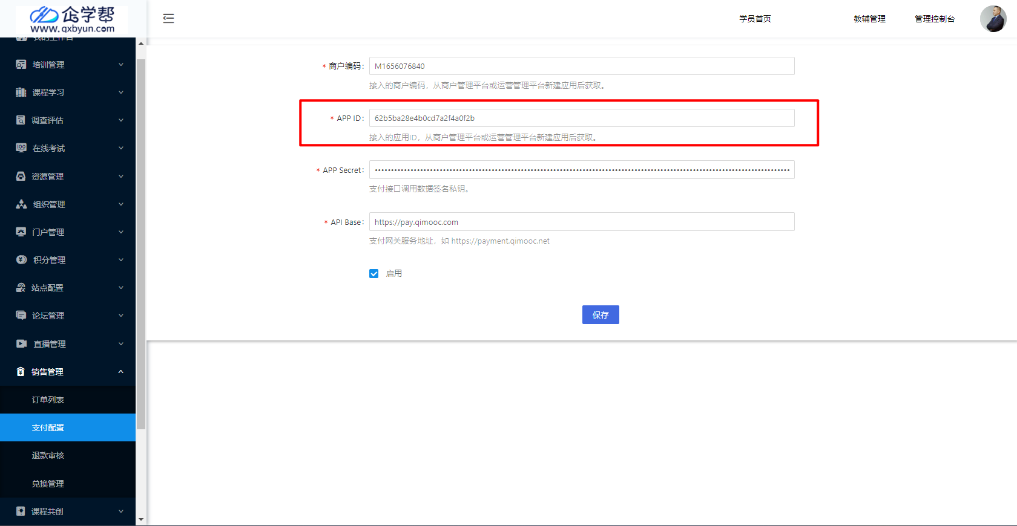Click the API Base input field

point(582,222)
